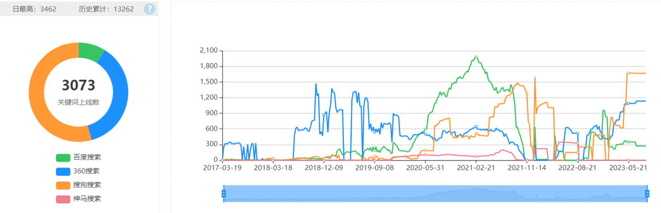The width and height of the screenshot is (661, 213).
Task: Click the 搜狗搜索 legend label
Action: point(87,185)
